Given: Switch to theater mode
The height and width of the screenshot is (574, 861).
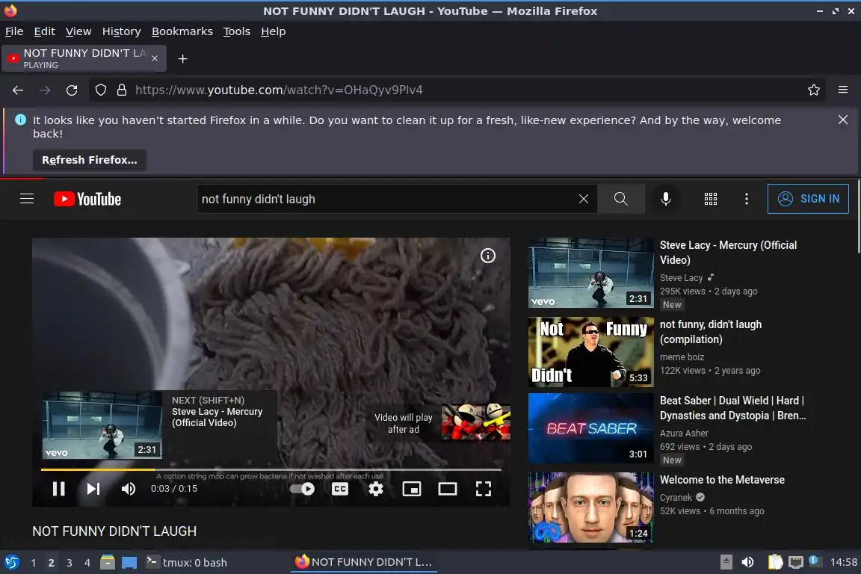Looking at the screenshot, I should 448,489.
